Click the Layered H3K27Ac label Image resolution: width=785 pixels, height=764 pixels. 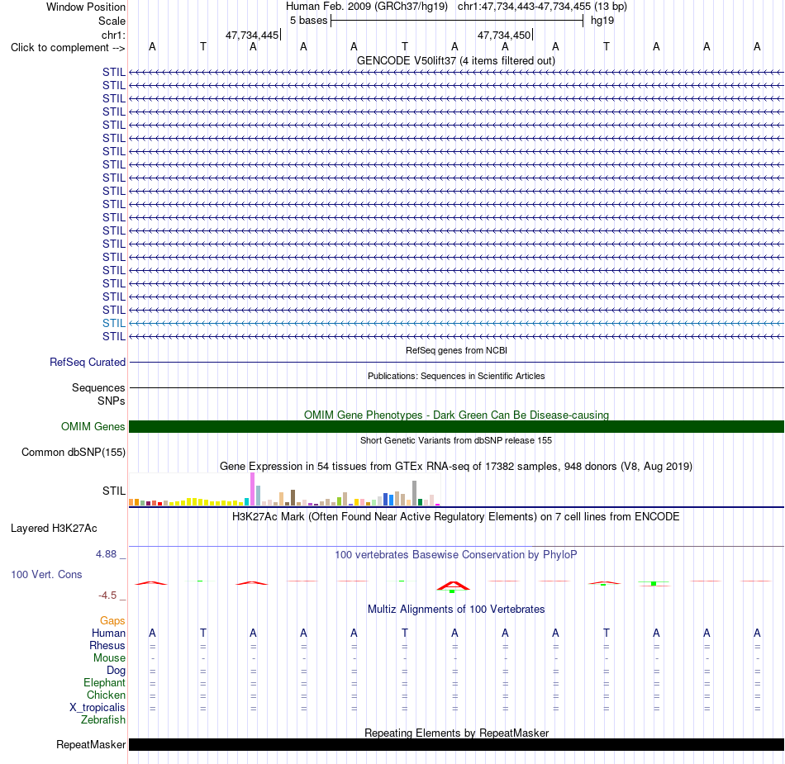(54, 529)
